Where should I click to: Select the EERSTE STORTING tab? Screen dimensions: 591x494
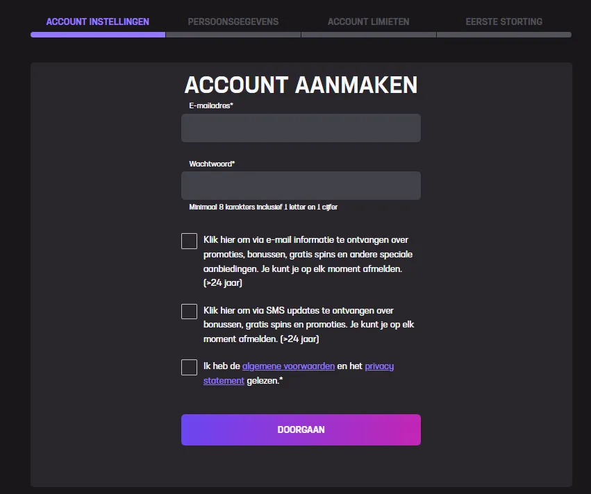(504, 22)
